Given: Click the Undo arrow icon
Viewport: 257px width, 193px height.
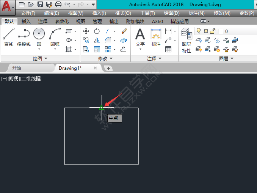Looking at the screenshot, I should [67, 4].
